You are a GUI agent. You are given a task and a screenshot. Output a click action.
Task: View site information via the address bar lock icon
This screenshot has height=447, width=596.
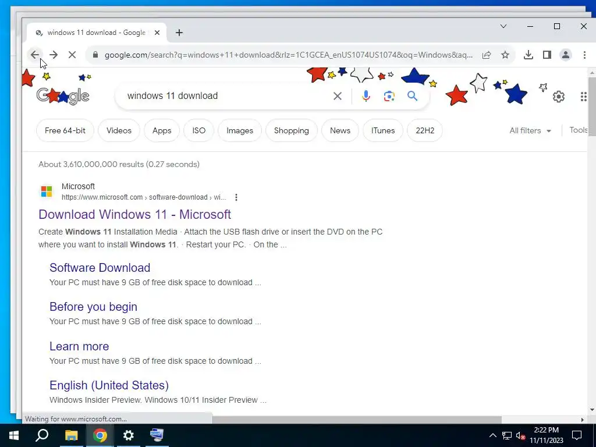[95, 55]
